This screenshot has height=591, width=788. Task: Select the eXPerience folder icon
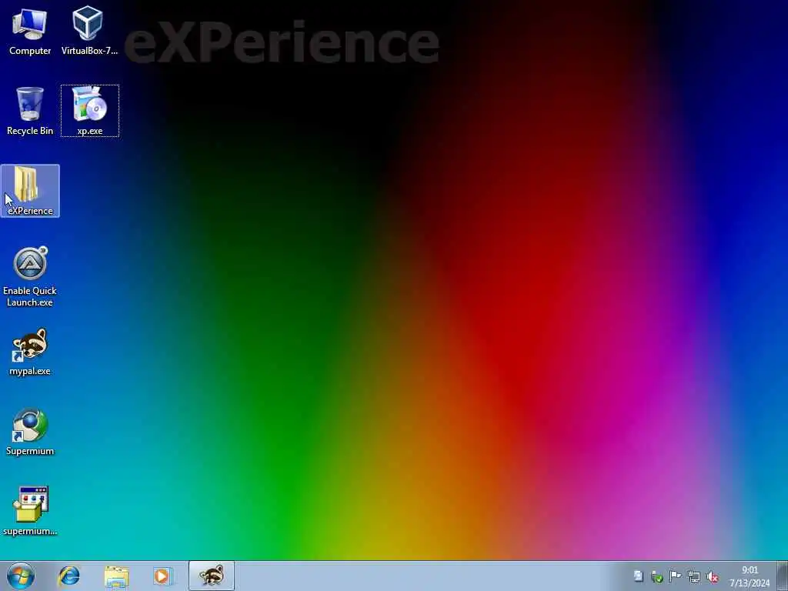pyautogui.click(x=30, y=191)
